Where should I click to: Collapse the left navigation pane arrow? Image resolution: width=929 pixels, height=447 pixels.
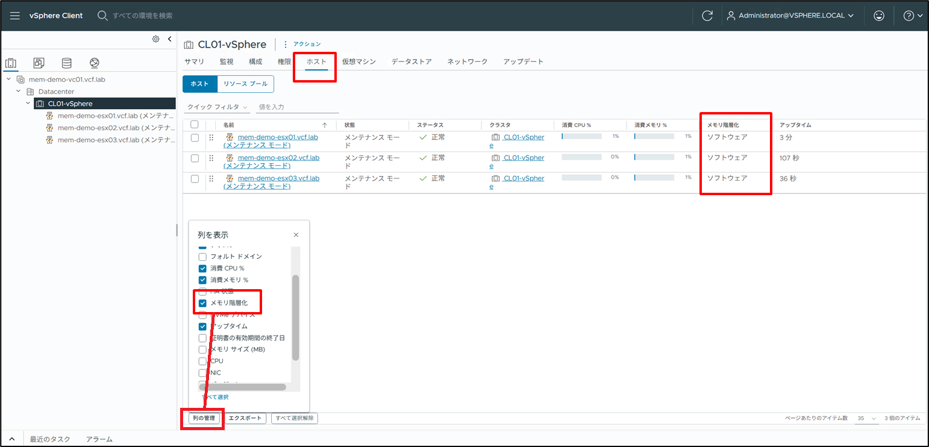pyautogui.click(x=169, y=39)
